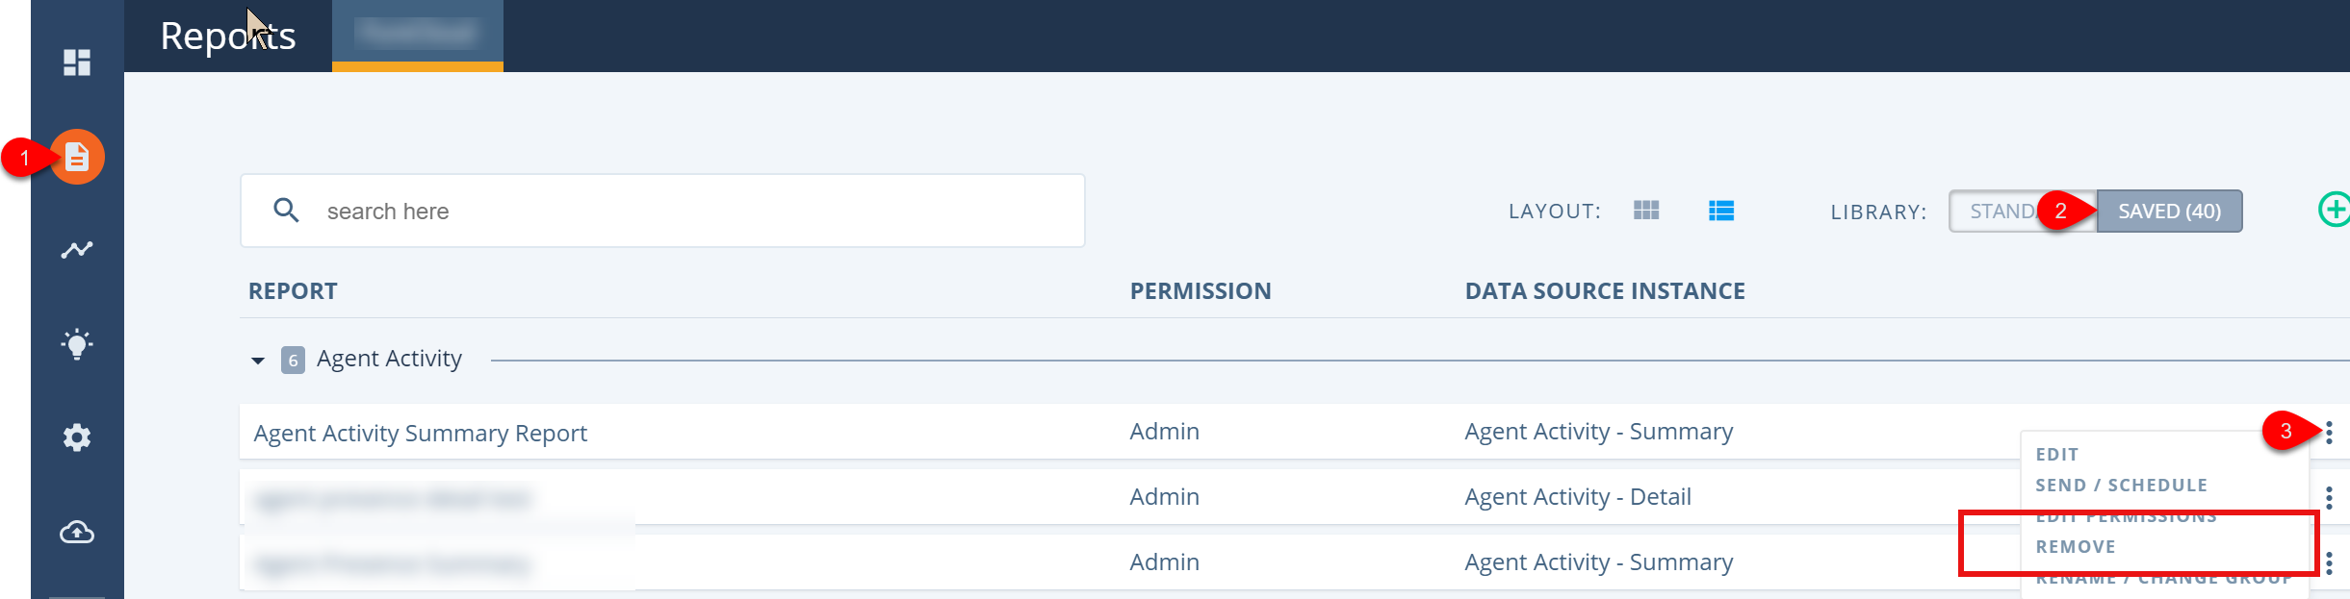The width and height of the screenshot is (2350, 599).
Task: Add a new report with green plus
Action: click(x=2334, y=210)
